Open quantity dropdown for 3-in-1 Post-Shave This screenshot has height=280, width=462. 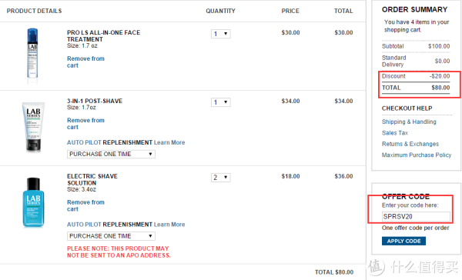pos(221,102)
